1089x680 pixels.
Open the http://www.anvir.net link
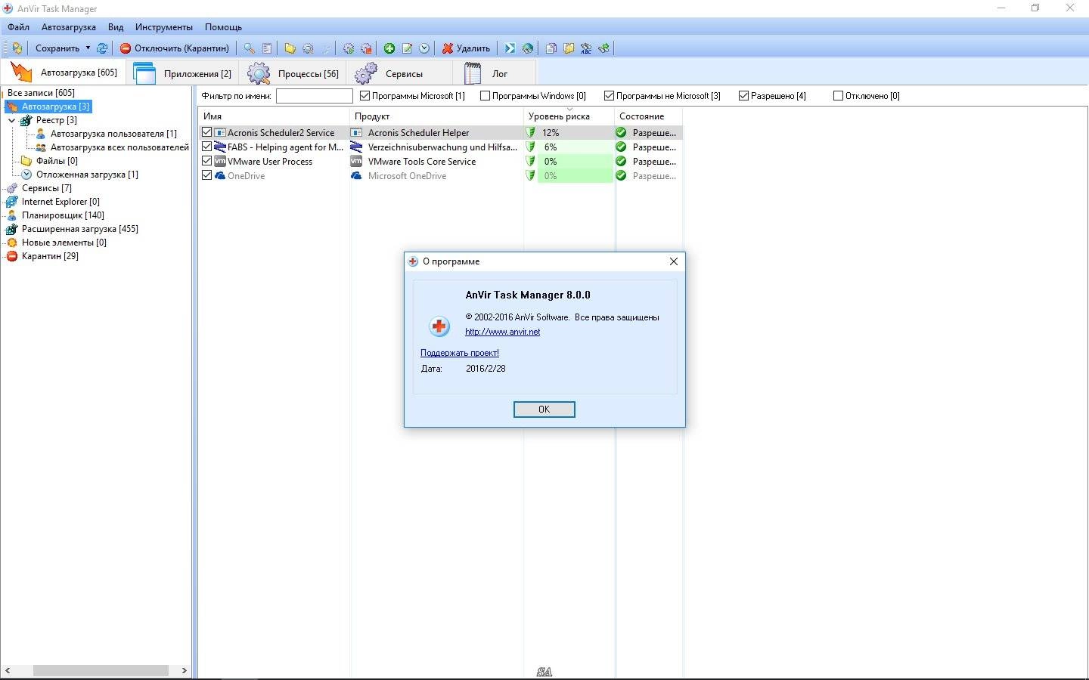click(503, 332)
